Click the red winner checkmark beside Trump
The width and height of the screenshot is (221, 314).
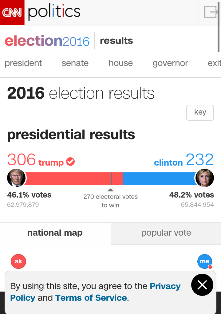pos(71,162)
